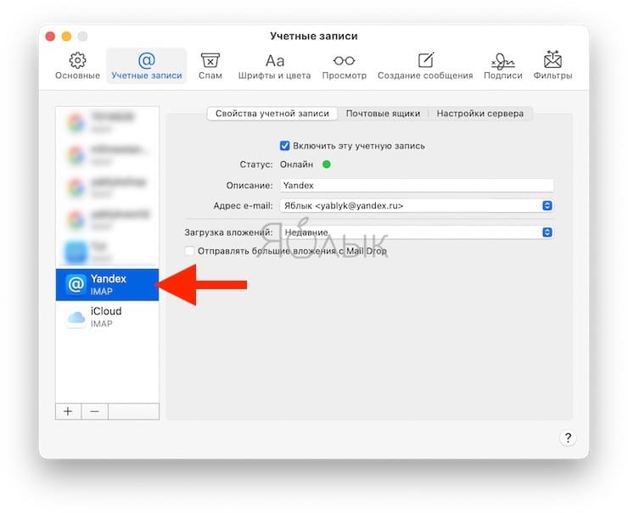Add a new account with plus button
The image size is (628, 513).
pyautogui.click(x=68, y=411)
